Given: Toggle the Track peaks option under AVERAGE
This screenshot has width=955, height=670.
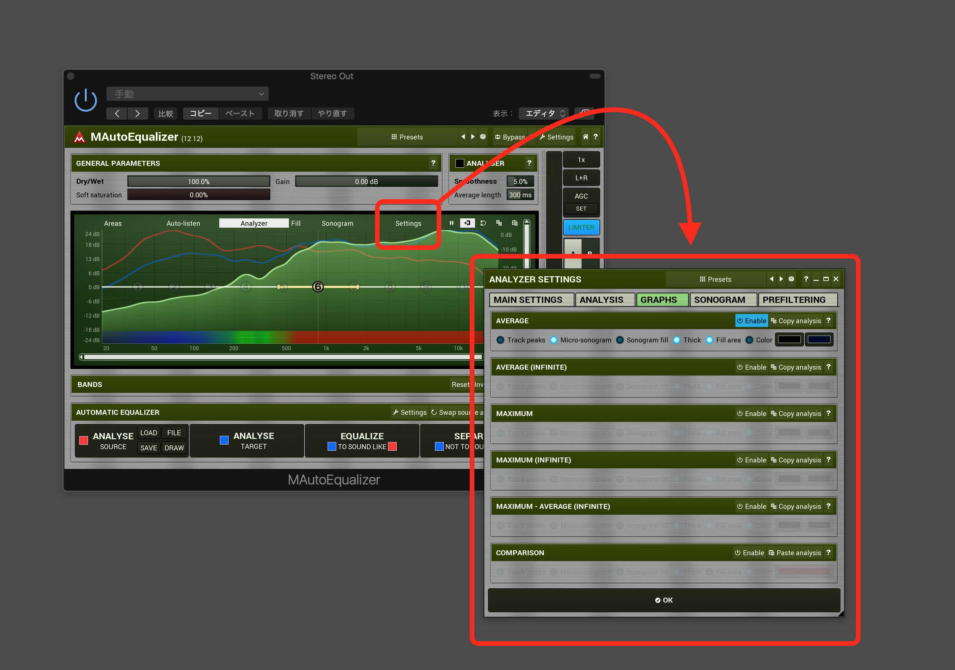Looking at the screenshot, I should tap(500, 340).
